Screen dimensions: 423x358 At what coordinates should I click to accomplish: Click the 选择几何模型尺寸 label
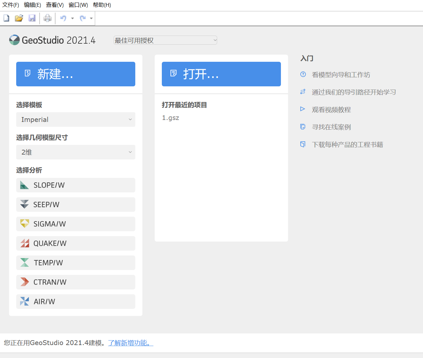pyautogui.click(x=42, y=137)
